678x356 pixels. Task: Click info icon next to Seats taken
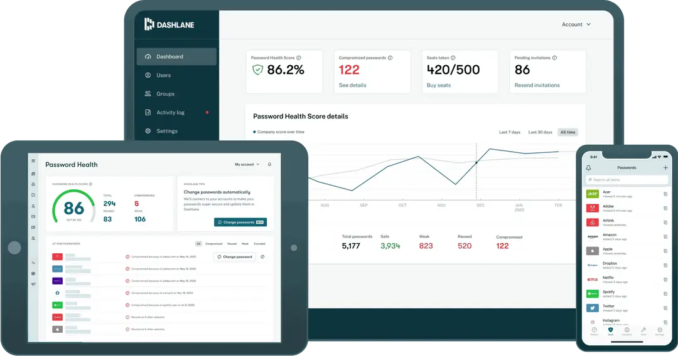[x=453, y=58]
